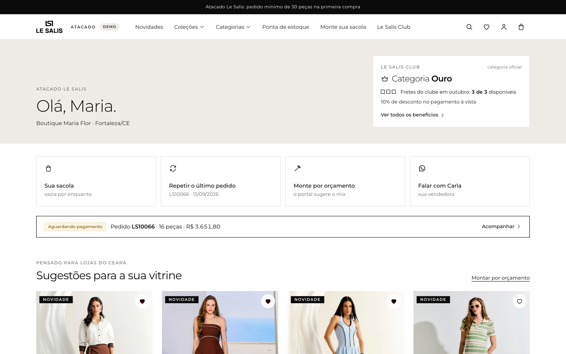Click Acompanhar for order LS10066
The height and width of the screenshot is (354, 566).
(x=501, y=227)
